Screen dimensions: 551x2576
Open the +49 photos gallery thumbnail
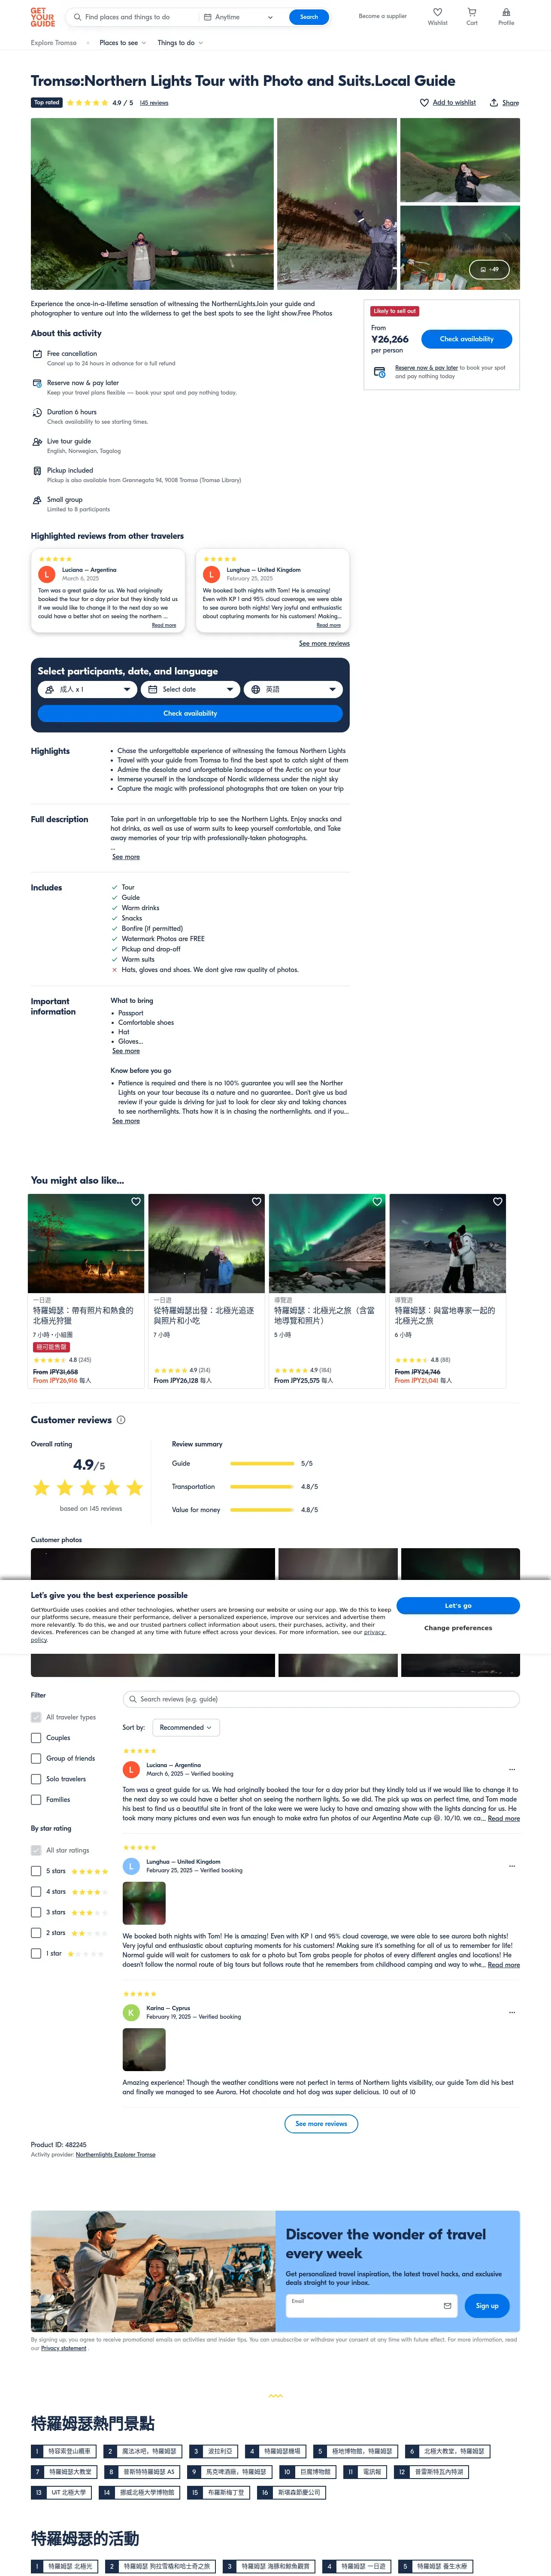[x=489, y=269]
